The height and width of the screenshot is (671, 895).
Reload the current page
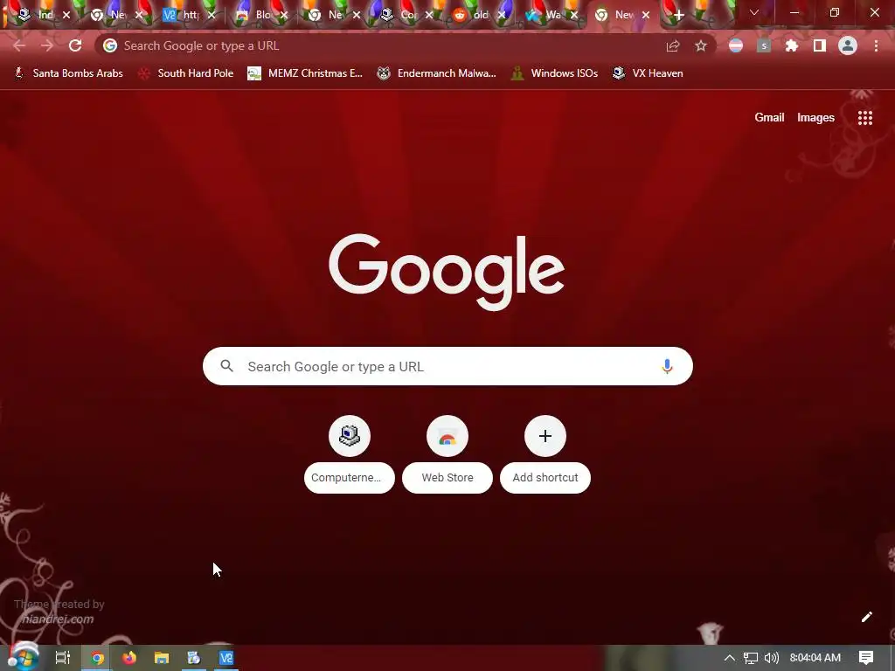(75, 45)
